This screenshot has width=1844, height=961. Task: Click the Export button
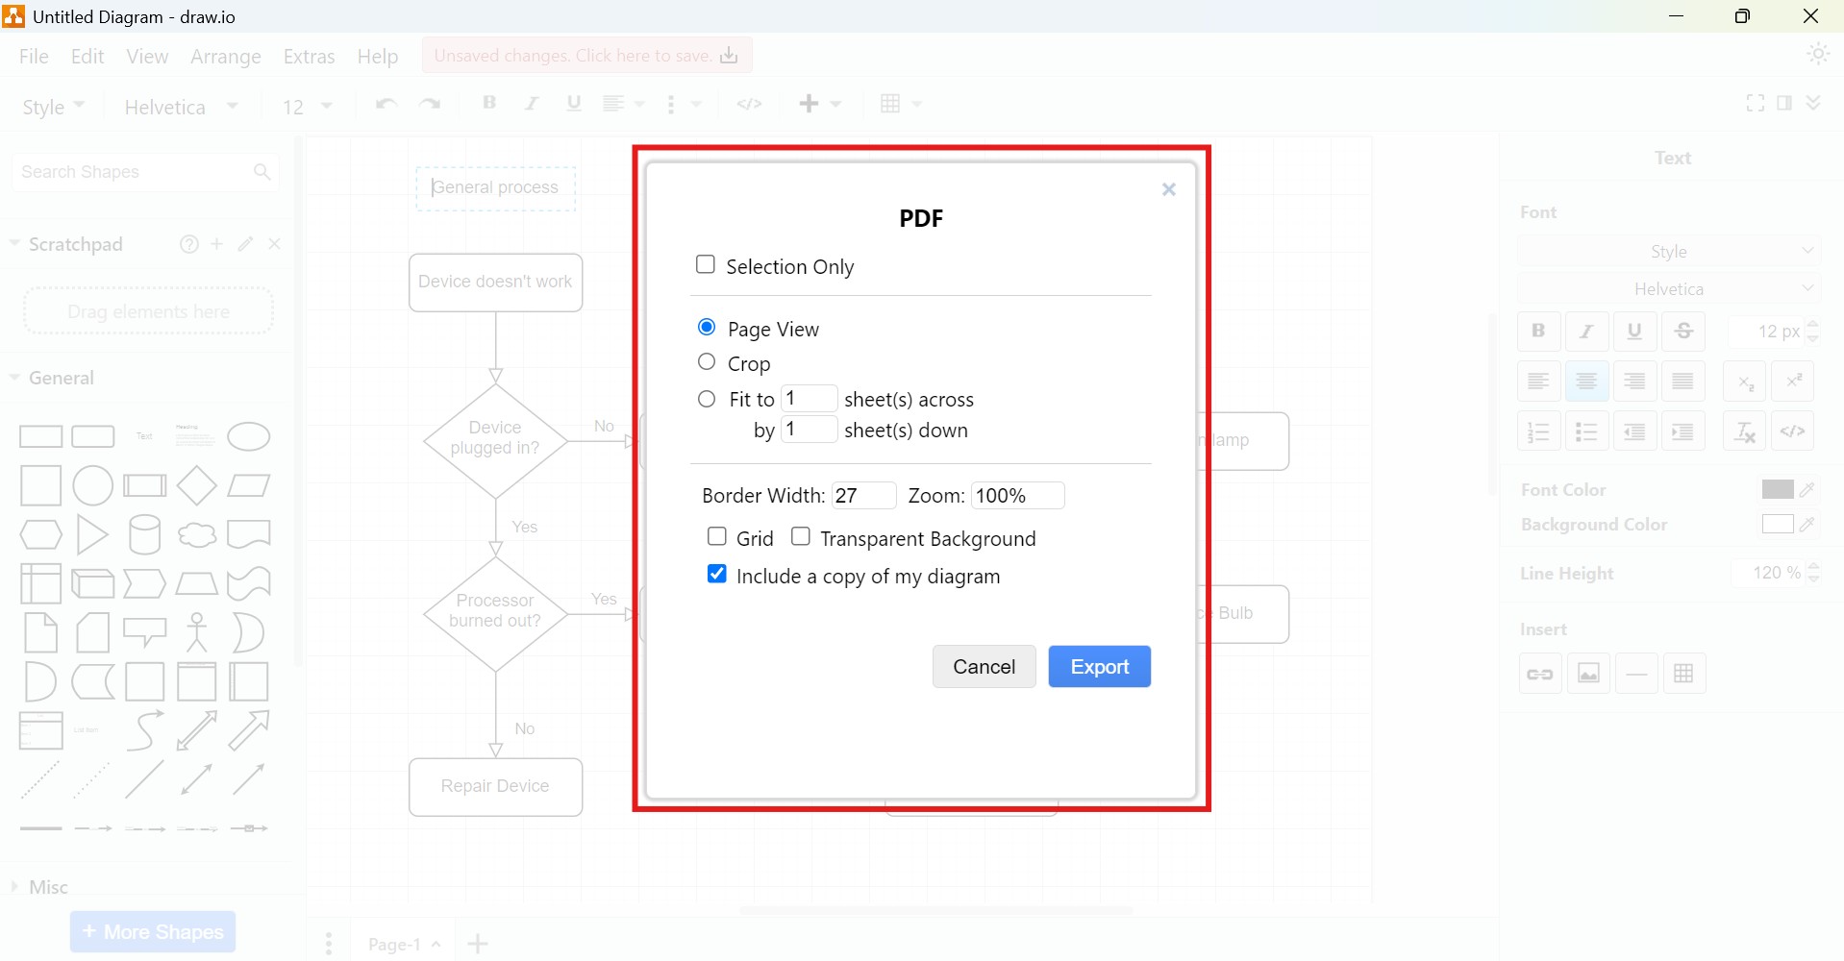point(1099,666)
